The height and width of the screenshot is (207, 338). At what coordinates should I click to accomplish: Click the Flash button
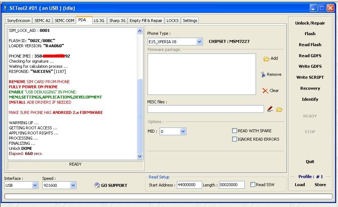(310, 34)
